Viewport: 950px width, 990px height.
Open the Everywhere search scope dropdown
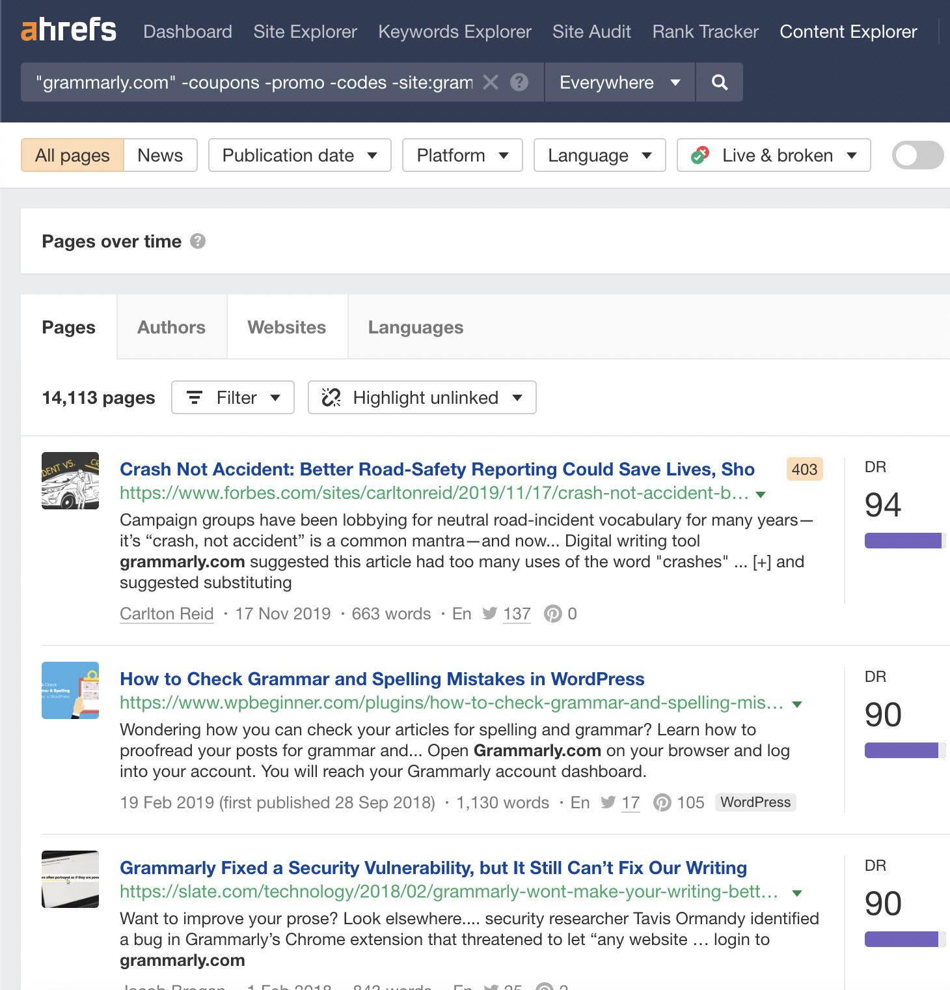pos(618,82)
